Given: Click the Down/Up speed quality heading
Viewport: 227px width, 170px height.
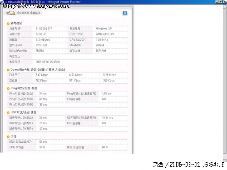Looking at the screenshot, I should 38,70.
